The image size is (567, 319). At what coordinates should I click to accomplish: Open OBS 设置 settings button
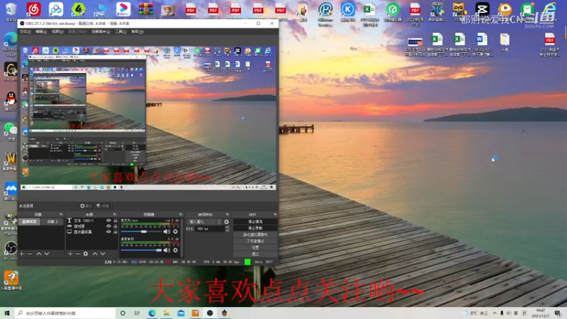[255, 247]
